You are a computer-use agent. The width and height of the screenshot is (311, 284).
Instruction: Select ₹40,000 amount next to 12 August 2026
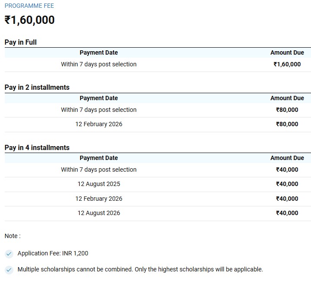287,213
